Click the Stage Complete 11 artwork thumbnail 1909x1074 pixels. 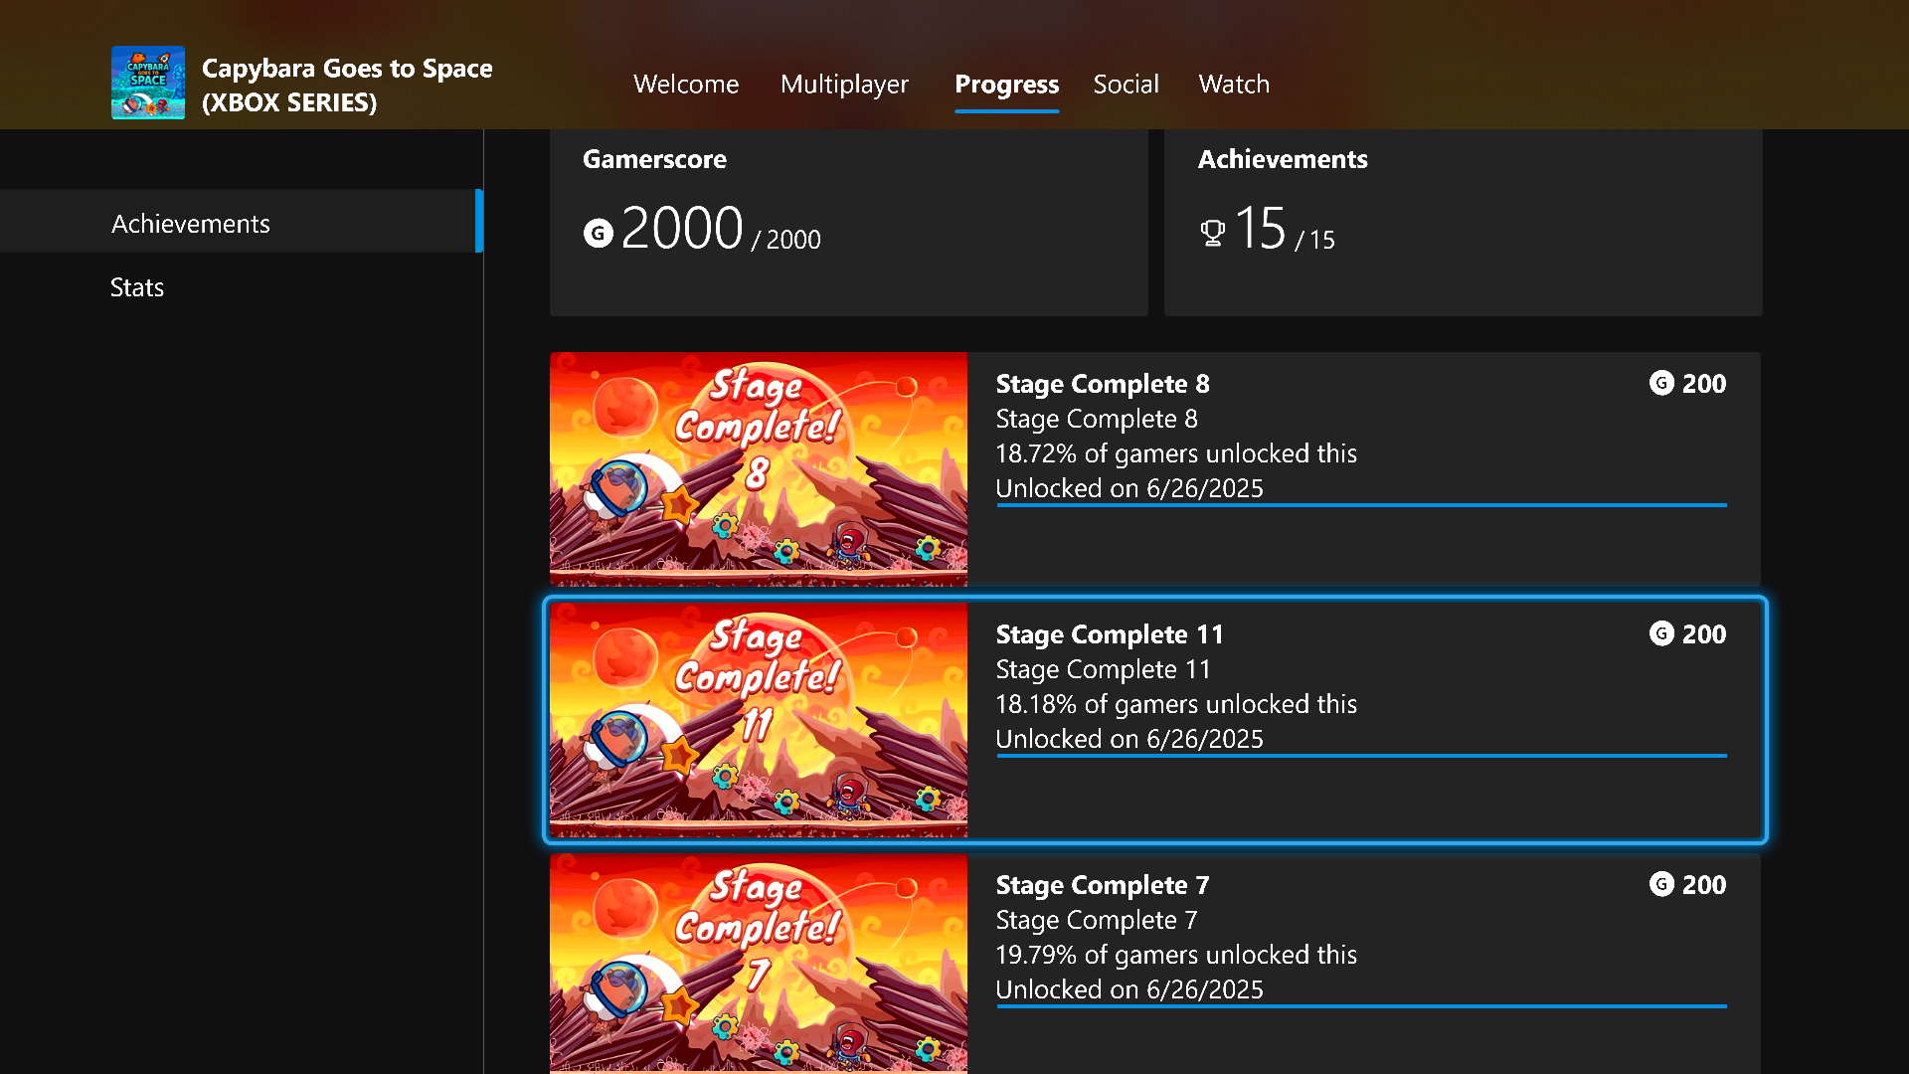[x=758, y=718]
